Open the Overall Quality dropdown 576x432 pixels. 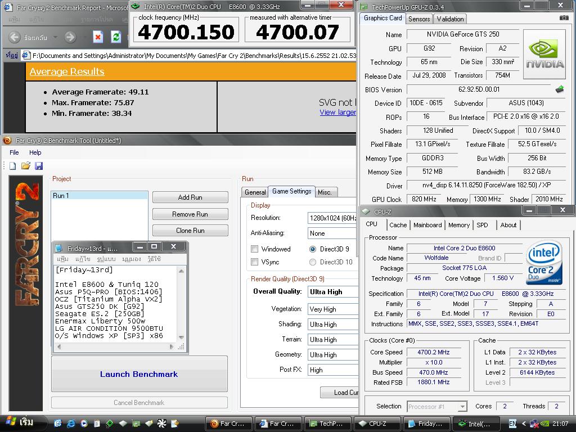pos(332,292)
